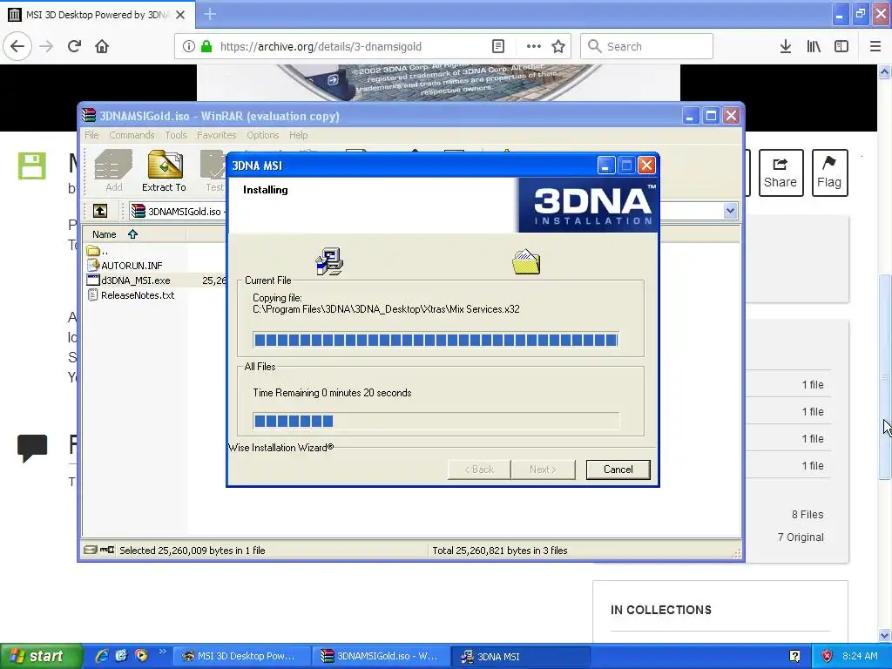Expand the WinRAR address path dropdown
This screenshot has width=892, height=669.
(x=730, y=211)
